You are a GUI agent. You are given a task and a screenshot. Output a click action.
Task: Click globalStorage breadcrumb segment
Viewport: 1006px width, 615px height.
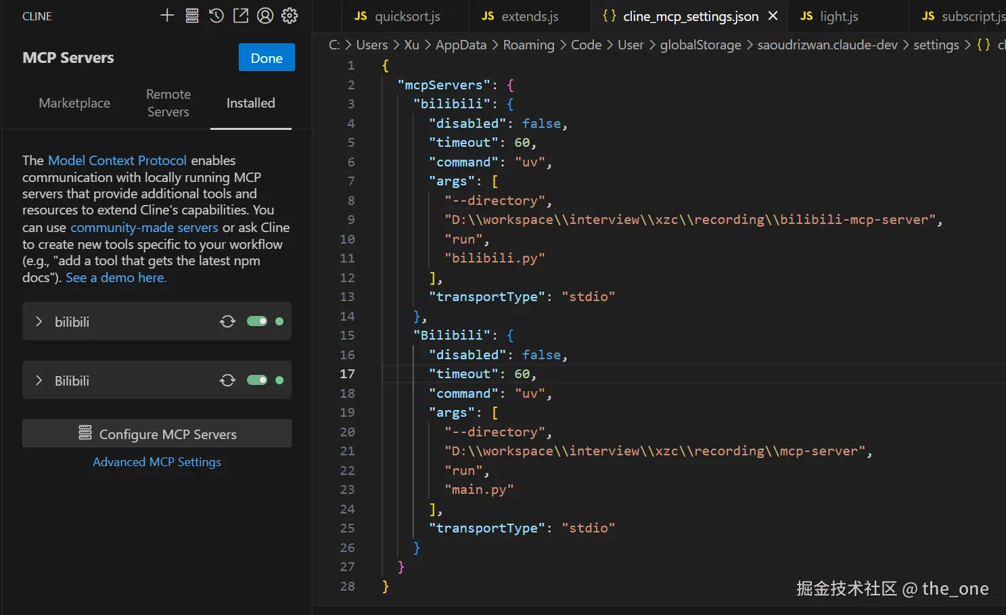700,45
